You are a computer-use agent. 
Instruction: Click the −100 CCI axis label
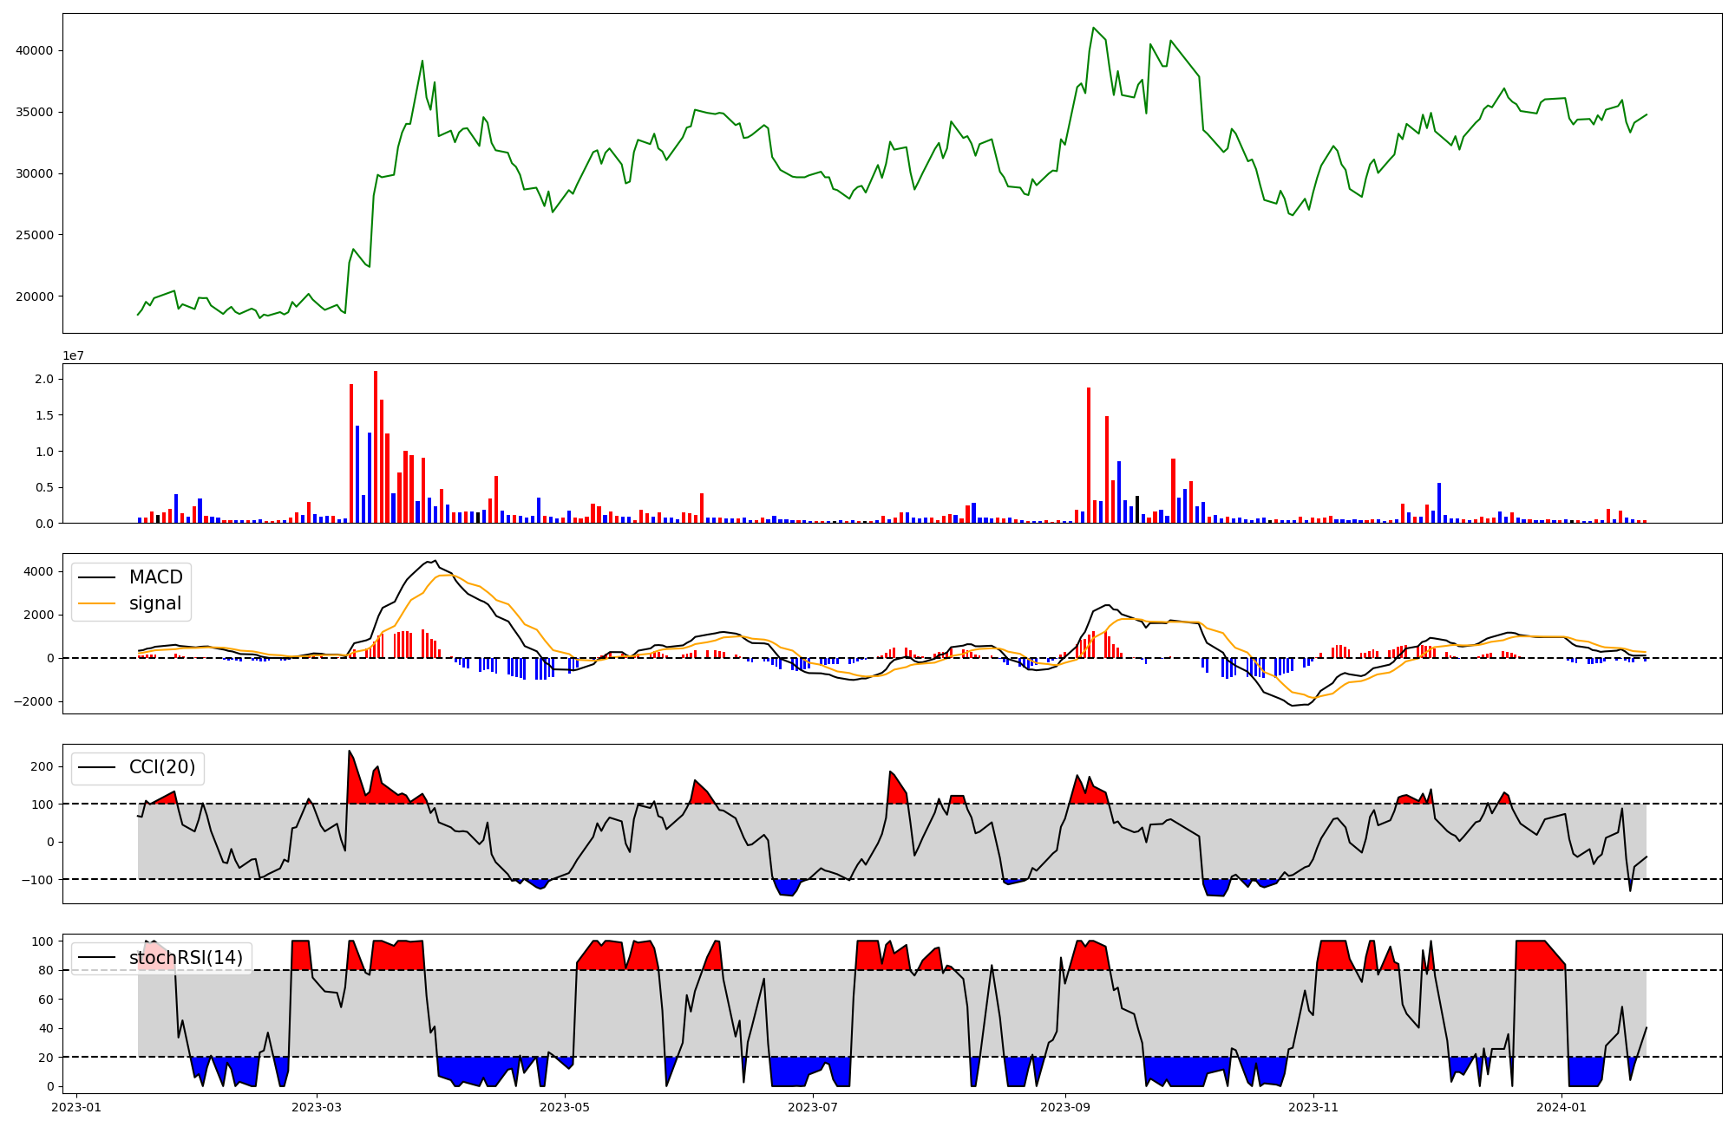click(x=36, y=880)
